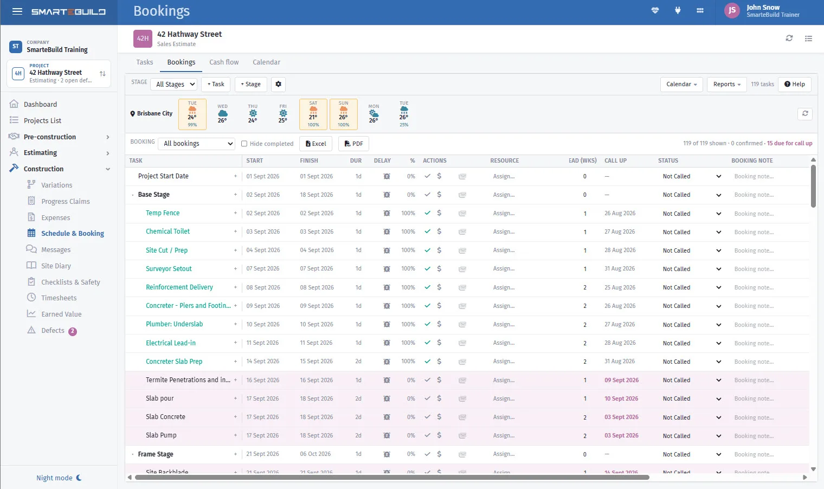Open Timesheets in the sidebar

click(59, 298)
